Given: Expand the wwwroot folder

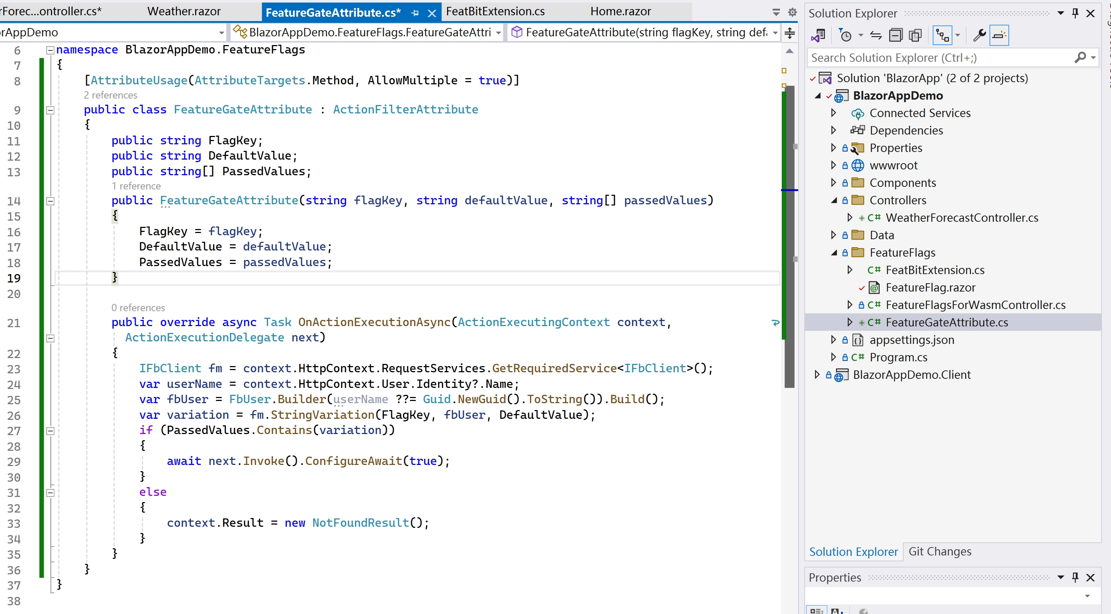Looking at the screenshot, I should tap(833, 165).
